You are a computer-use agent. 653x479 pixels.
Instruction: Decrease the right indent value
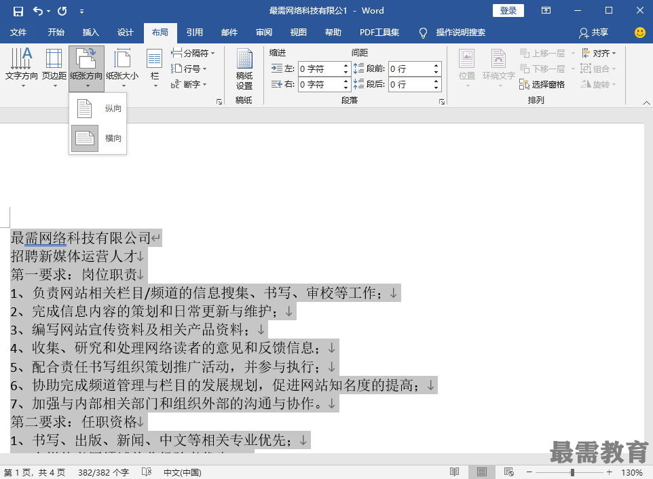346,88
